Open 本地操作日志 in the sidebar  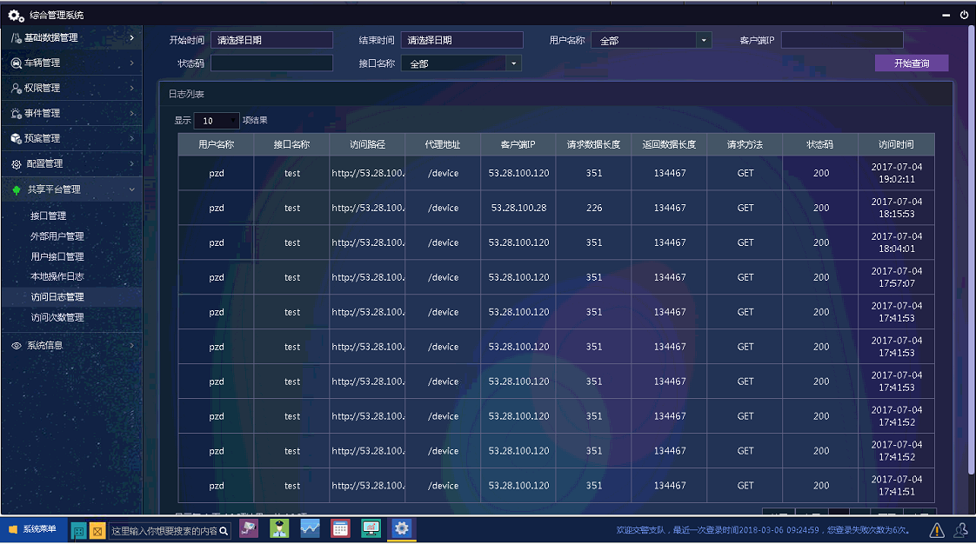(57, 276)
